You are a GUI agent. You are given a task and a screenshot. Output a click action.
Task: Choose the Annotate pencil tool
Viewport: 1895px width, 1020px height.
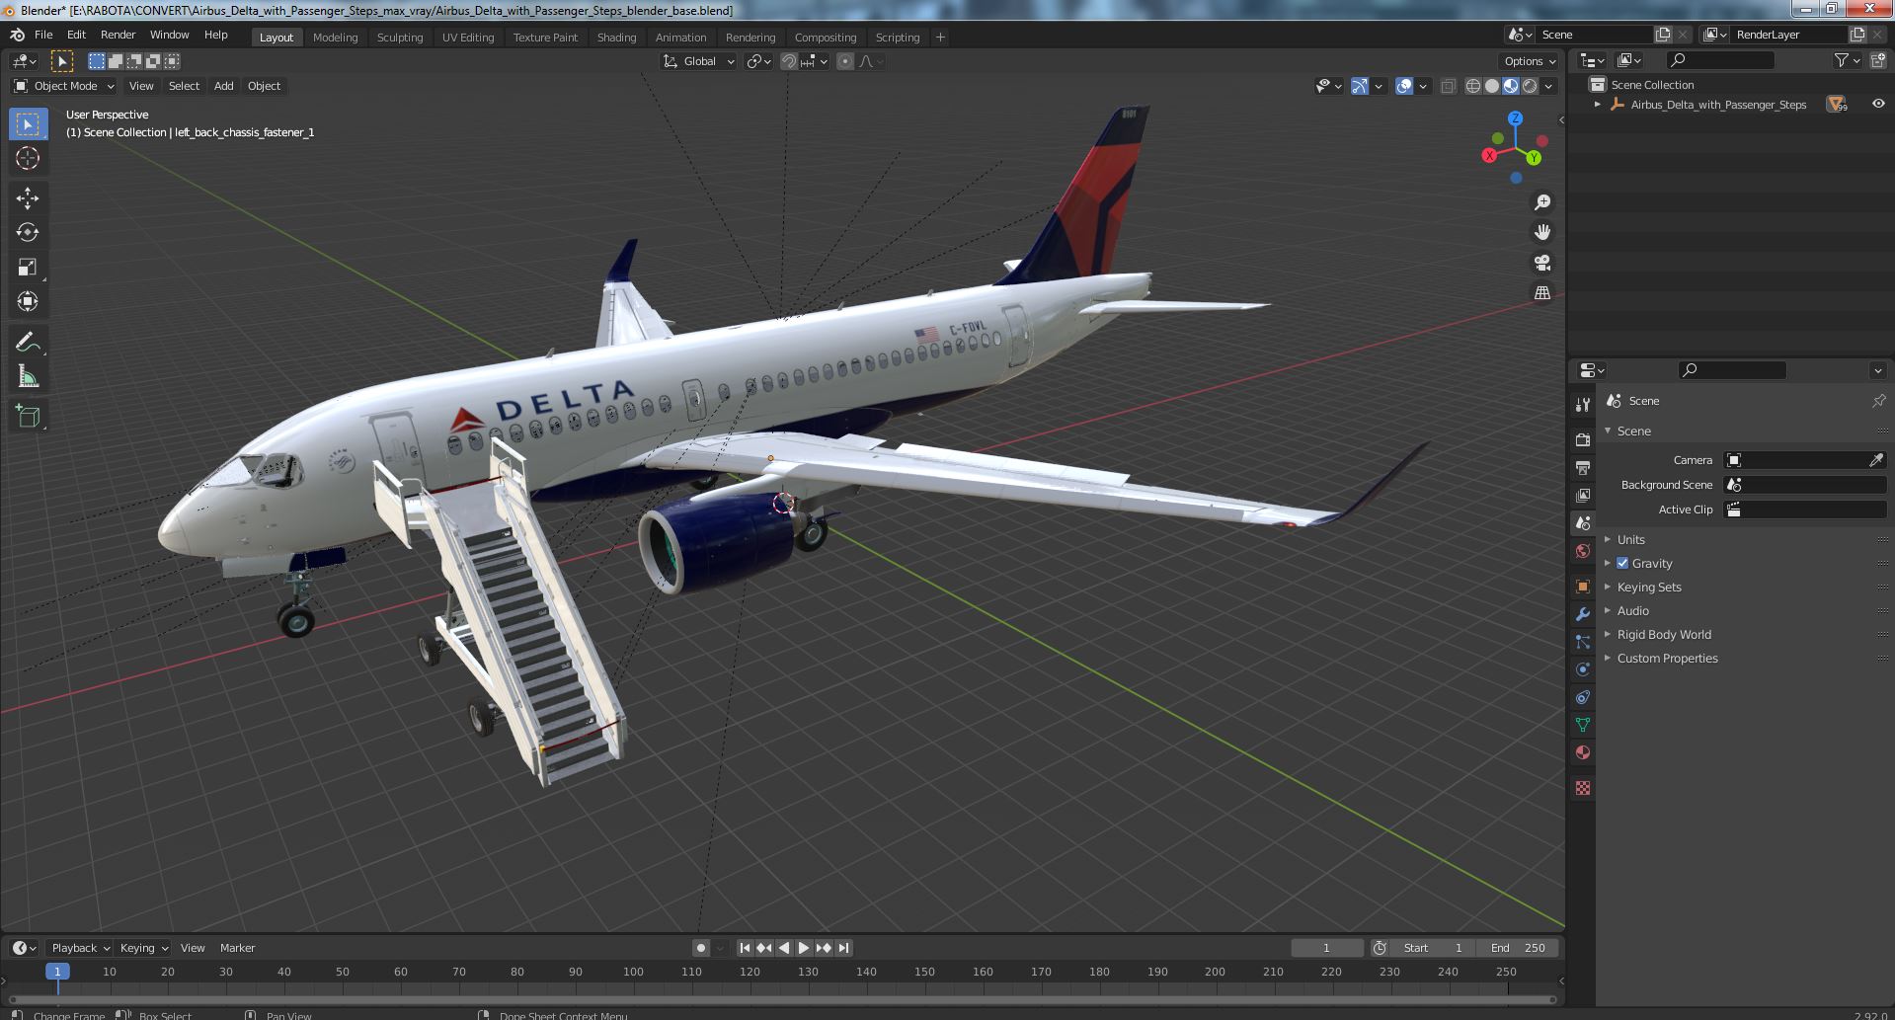pos(28,343)
